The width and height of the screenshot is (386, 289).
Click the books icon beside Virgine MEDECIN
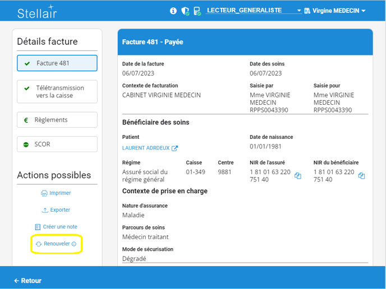pyautogui.click(x=307, y=11)
